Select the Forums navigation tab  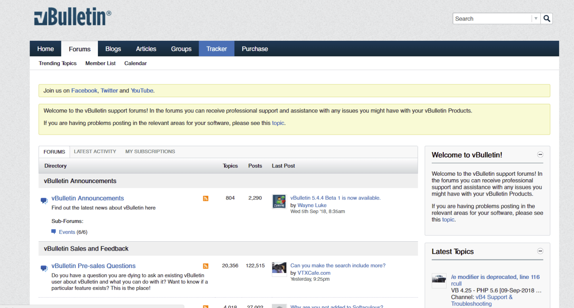[x=80, y=49]
